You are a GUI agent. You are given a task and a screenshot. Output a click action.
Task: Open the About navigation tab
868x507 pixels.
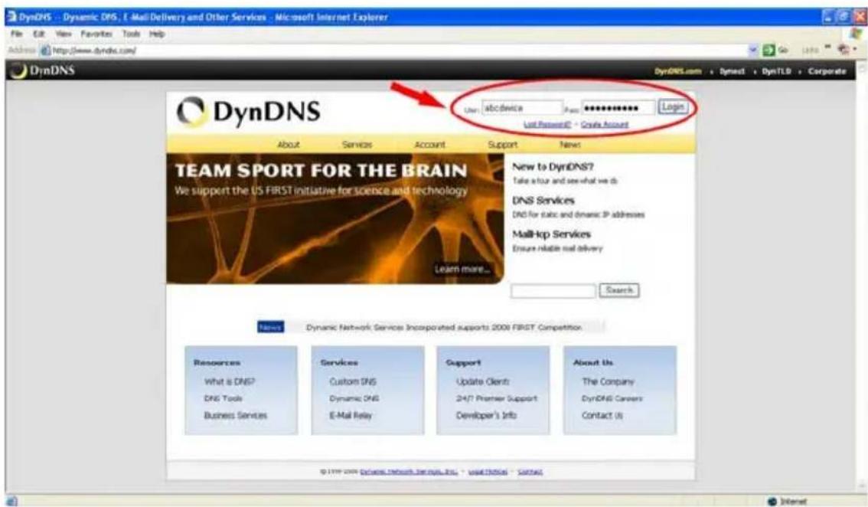[x=289, y=145]
